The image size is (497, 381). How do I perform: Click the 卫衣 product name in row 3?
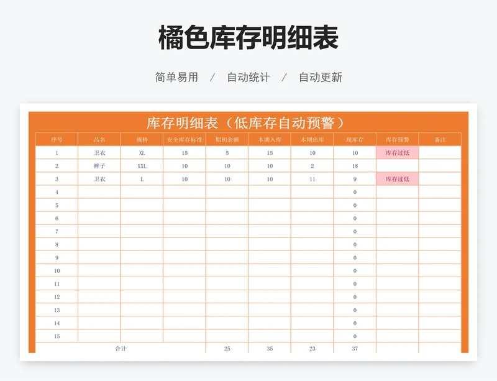(x=99, y=179)
